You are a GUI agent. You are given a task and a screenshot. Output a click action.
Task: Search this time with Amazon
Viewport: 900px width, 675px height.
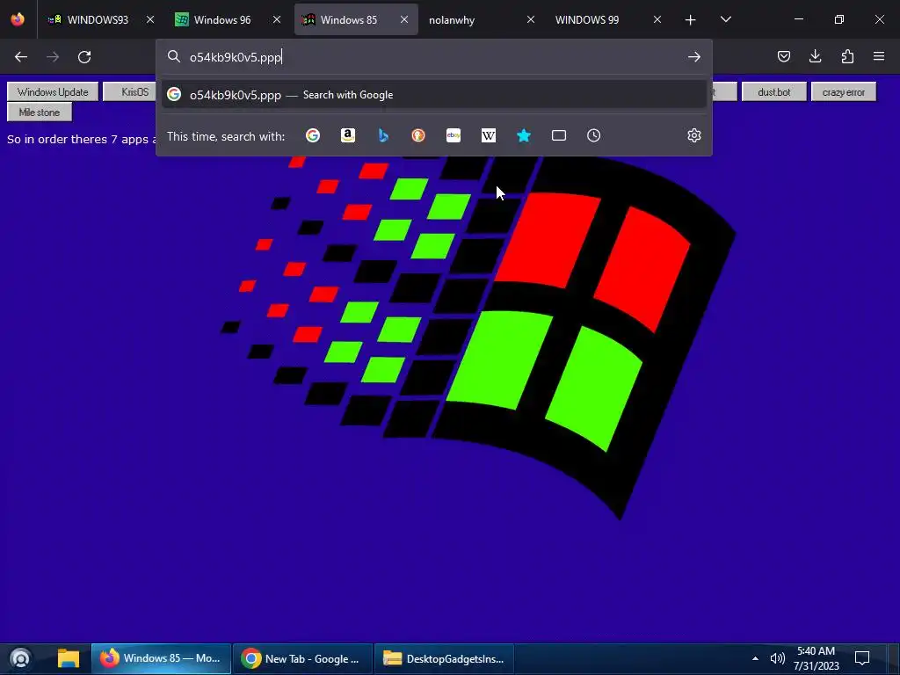(x=348, y=135)
